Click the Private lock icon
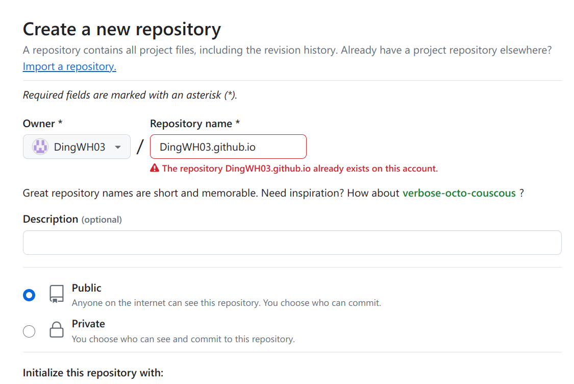Screen dimensions: 574x384 click(x=56, y=330)
